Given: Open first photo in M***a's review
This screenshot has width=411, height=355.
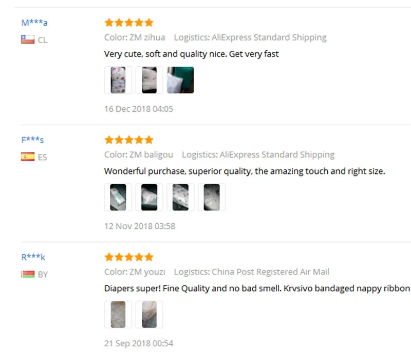Looking at the screenshot, I should point(118,80).
